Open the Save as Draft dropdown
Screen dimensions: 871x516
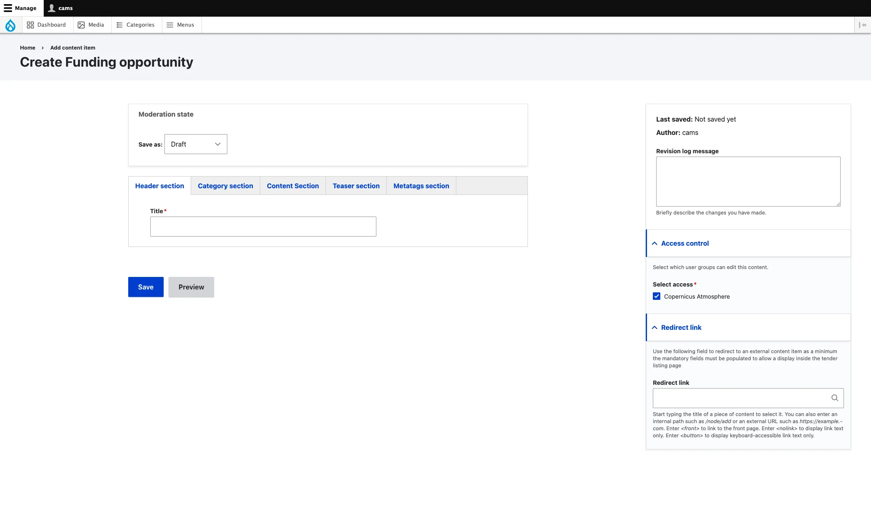196,144
